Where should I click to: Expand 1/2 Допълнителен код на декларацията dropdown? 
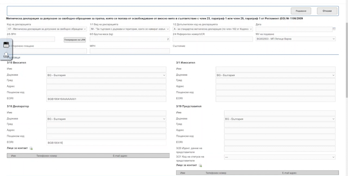point(212,29)
